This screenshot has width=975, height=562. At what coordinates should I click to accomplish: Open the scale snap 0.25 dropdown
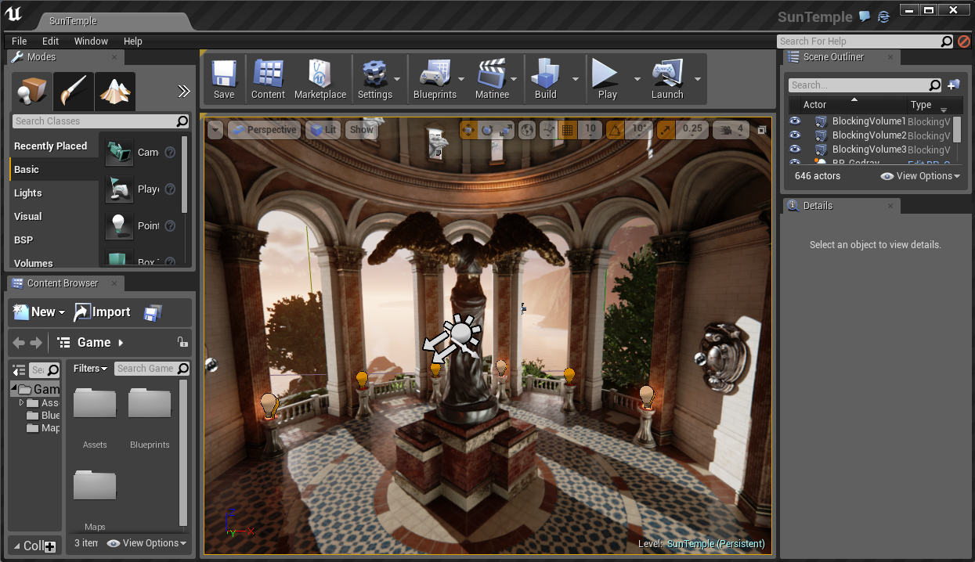click(x=692, y=129)
